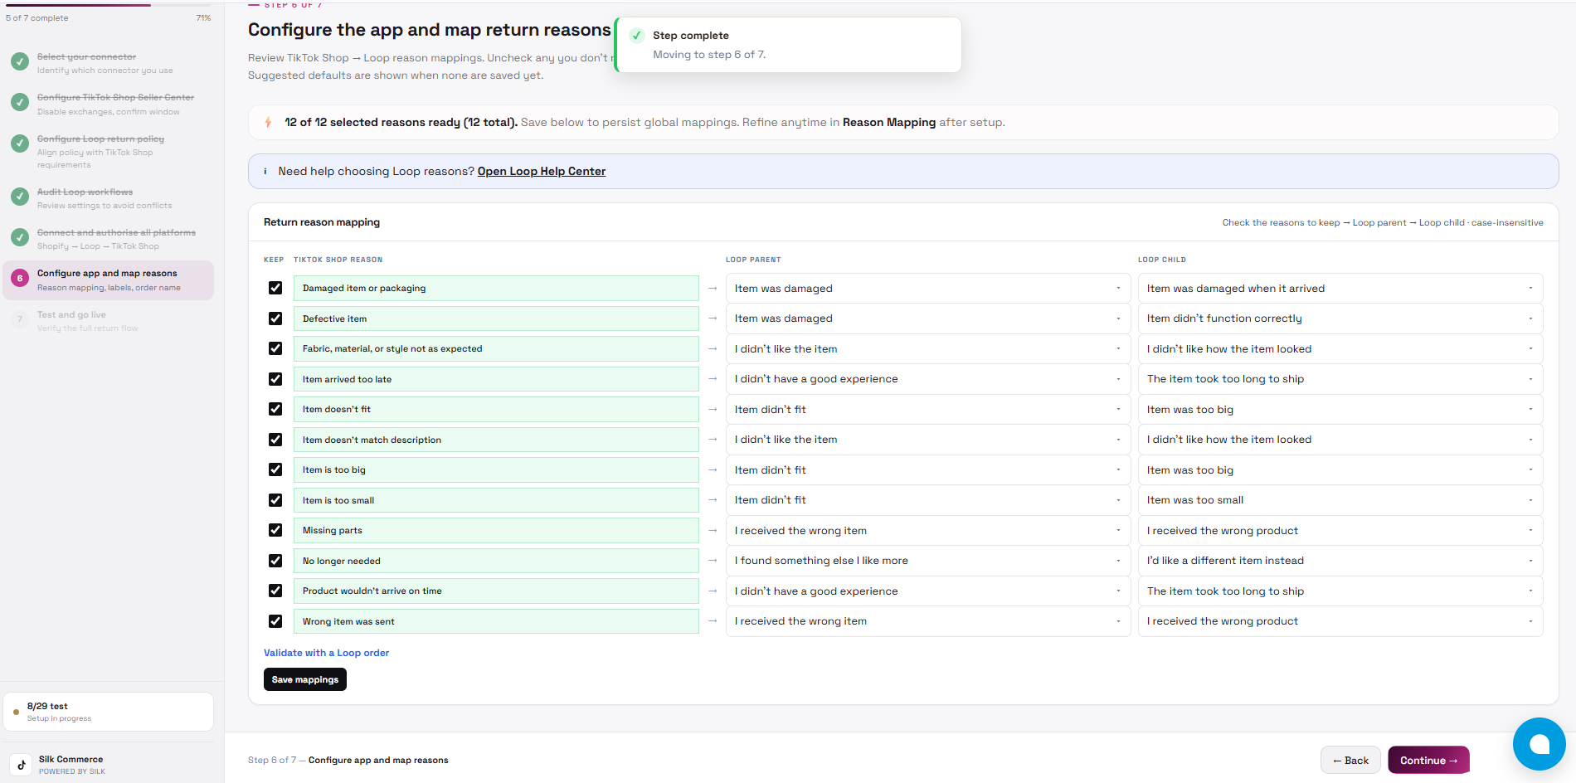Open Loop Help Center link

(x=542, y=172)
